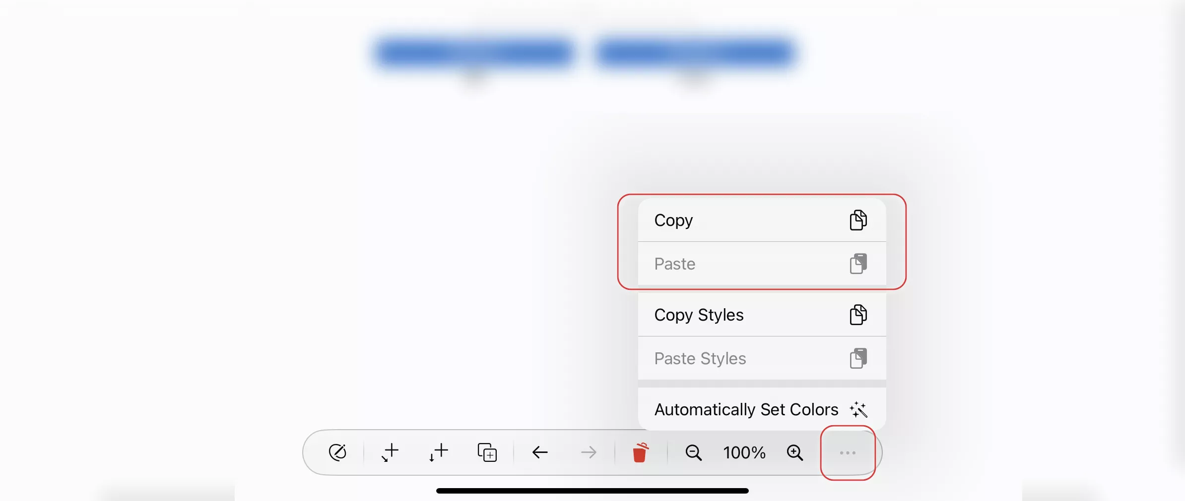This screenshot has height=501, width=1185.
Task: Undo with the left arrow icon
Action: [x=540, y=452]
